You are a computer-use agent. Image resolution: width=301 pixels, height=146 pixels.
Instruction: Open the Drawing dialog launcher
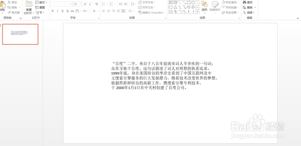[239, 18]
